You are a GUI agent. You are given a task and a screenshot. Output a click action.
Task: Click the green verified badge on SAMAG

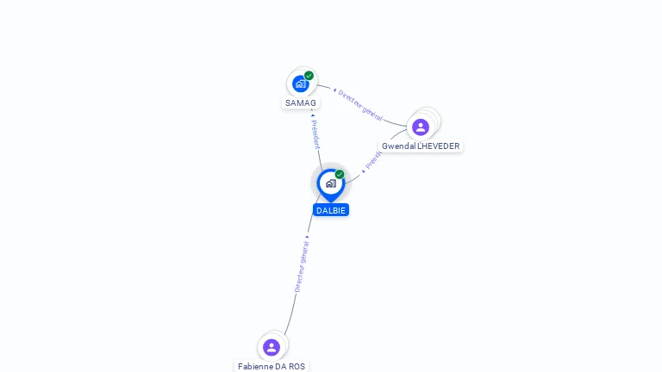pos(309,76)
